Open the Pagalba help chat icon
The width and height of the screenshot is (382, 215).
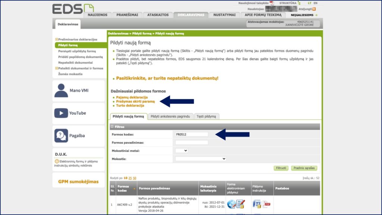pos(61,136)
